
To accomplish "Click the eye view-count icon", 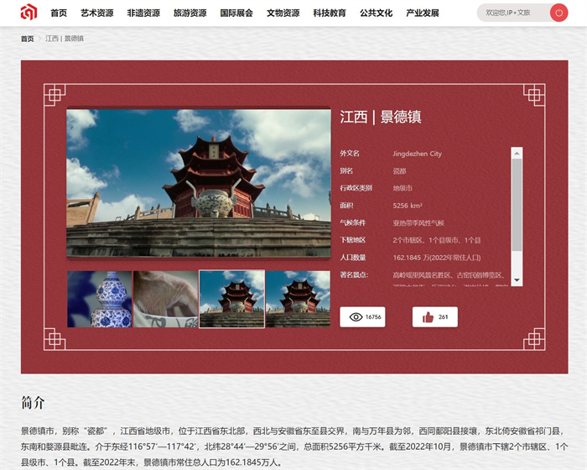I will (356, 317).
